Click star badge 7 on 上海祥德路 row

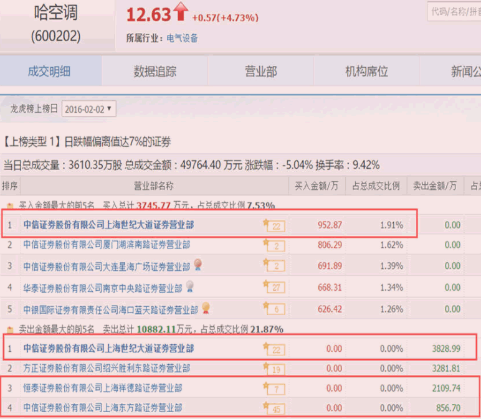click(x=274, y=388)
